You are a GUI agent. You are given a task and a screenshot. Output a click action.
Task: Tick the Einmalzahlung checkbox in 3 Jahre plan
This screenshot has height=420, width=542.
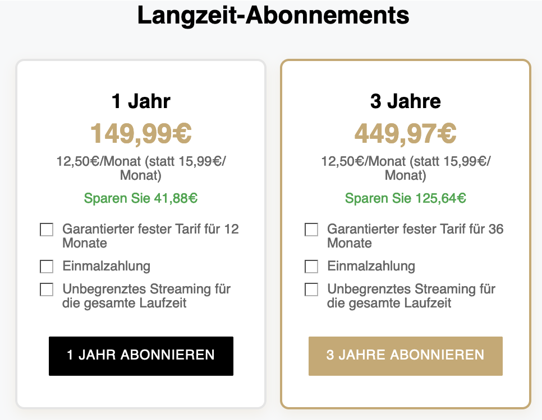[311, 266]
